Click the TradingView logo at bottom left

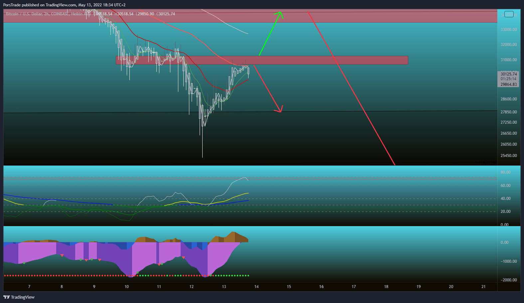pos(19,297)
